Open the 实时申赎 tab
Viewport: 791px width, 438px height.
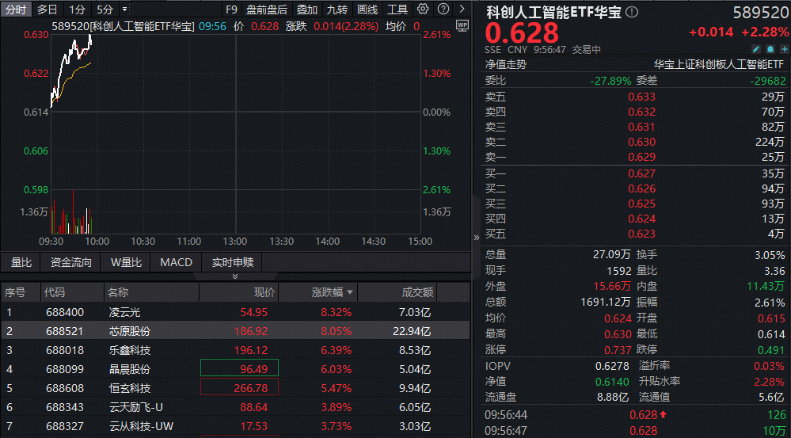point(232,262)
